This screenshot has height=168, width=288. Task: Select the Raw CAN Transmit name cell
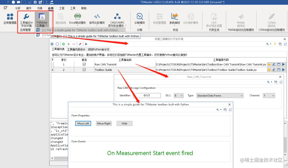pos(125,64)
